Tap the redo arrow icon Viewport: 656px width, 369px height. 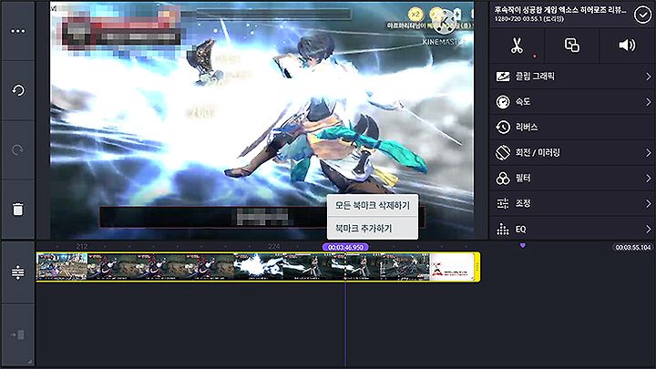(x=17, y=149)
